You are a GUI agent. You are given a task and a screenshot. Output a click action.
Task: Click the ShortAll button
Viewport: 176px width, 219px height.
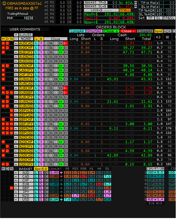tap(94, 31)
